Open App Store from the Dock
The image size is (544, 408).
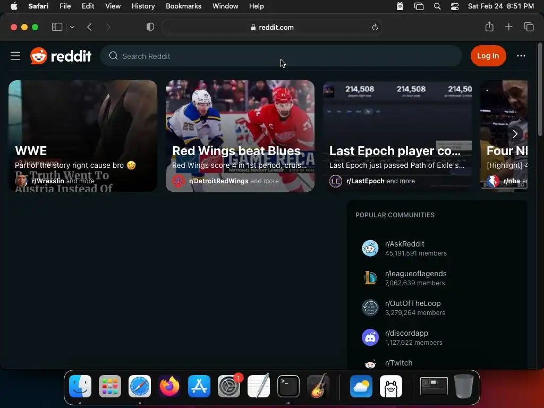(x=199, y=386)
